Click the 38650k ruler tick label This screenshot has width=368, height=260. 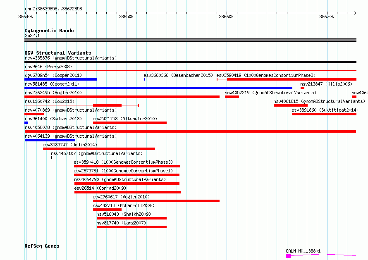(x=126, y=17)
